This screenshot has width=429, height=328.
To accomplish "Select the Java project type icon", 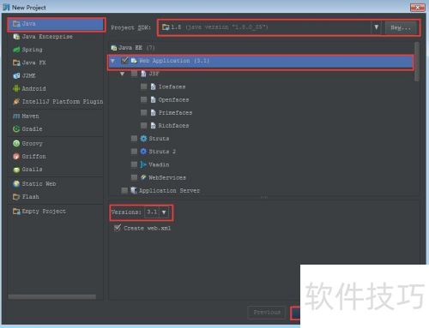I will (16, 24).
